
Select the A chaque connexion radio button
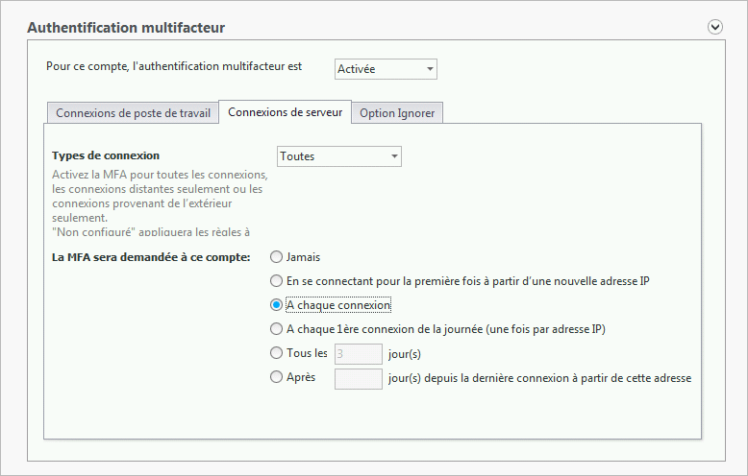(x=276, y=304)
